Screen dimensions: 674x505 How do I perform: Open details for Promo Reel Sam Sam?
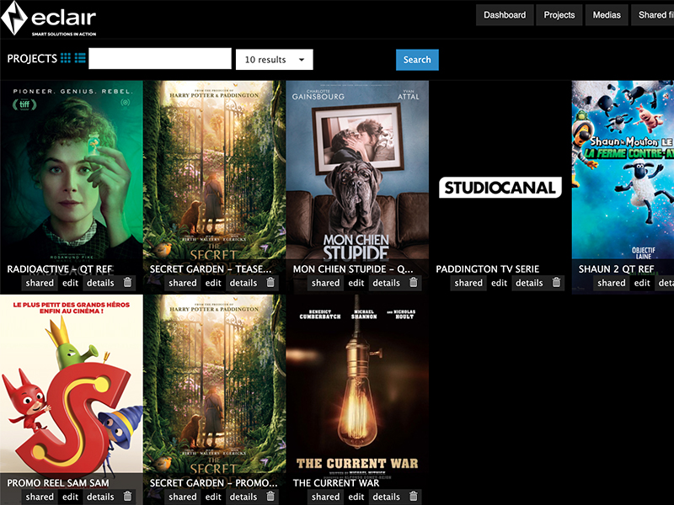click(x=100, y=497)
